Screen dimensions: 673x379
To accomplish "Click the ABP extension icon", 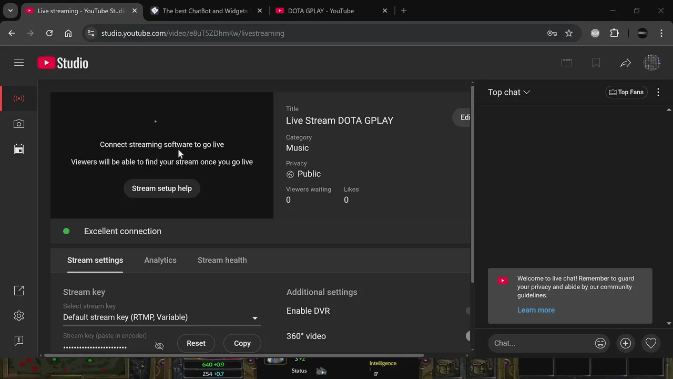I will coord(595,33).
